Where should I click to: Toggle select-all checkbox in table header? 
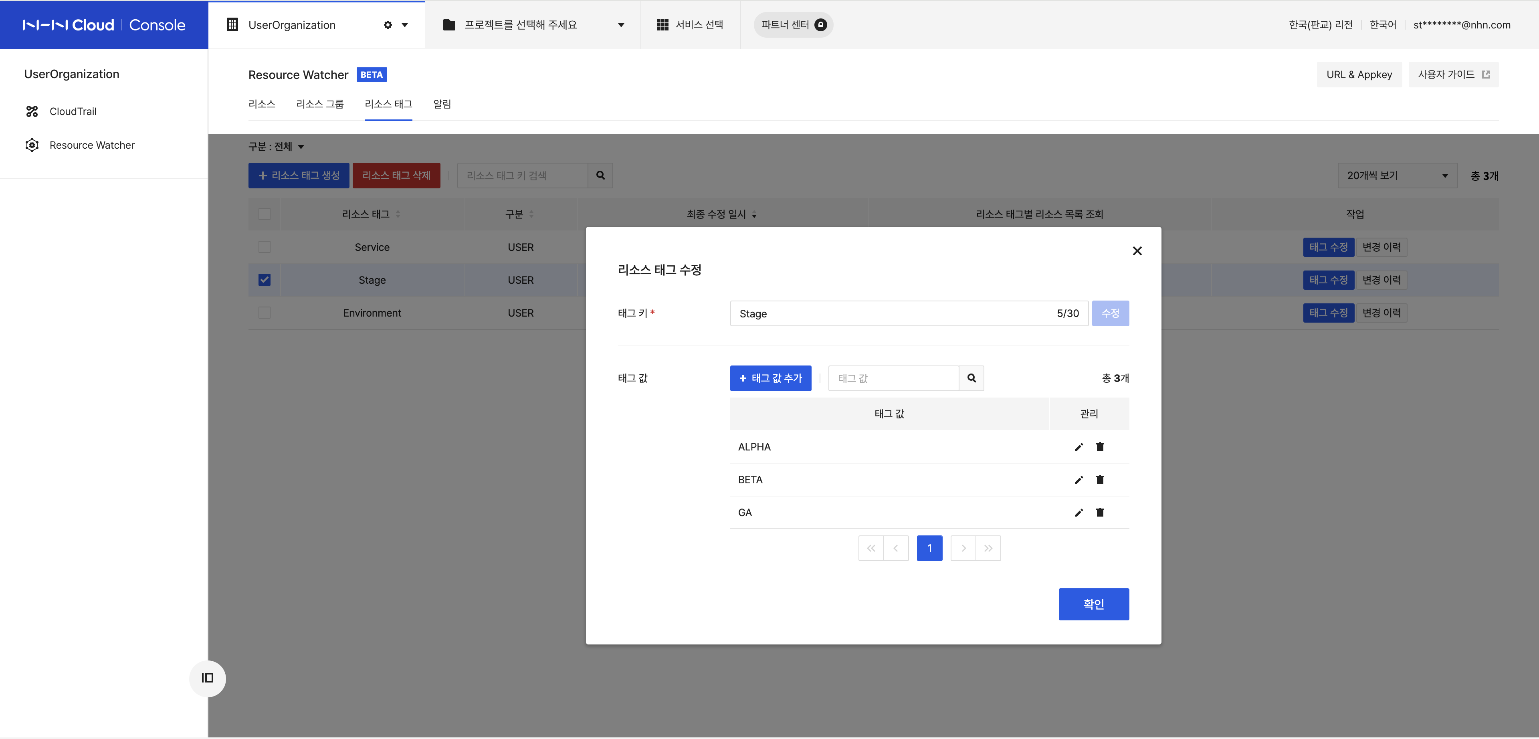[265, 214]
